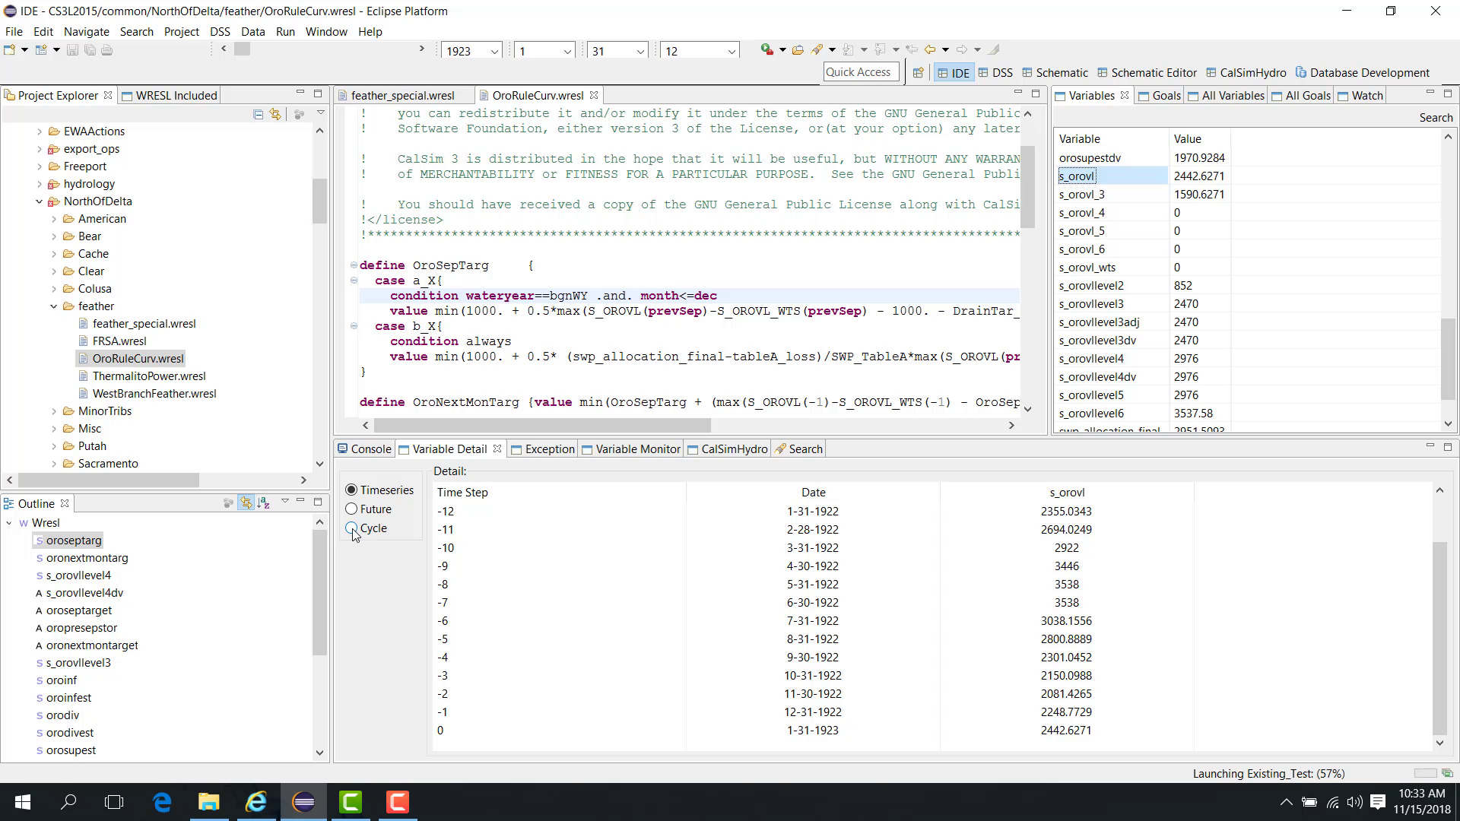Open Windows Start menu
Screen dimensions: 1460x821
coord(22,802)
